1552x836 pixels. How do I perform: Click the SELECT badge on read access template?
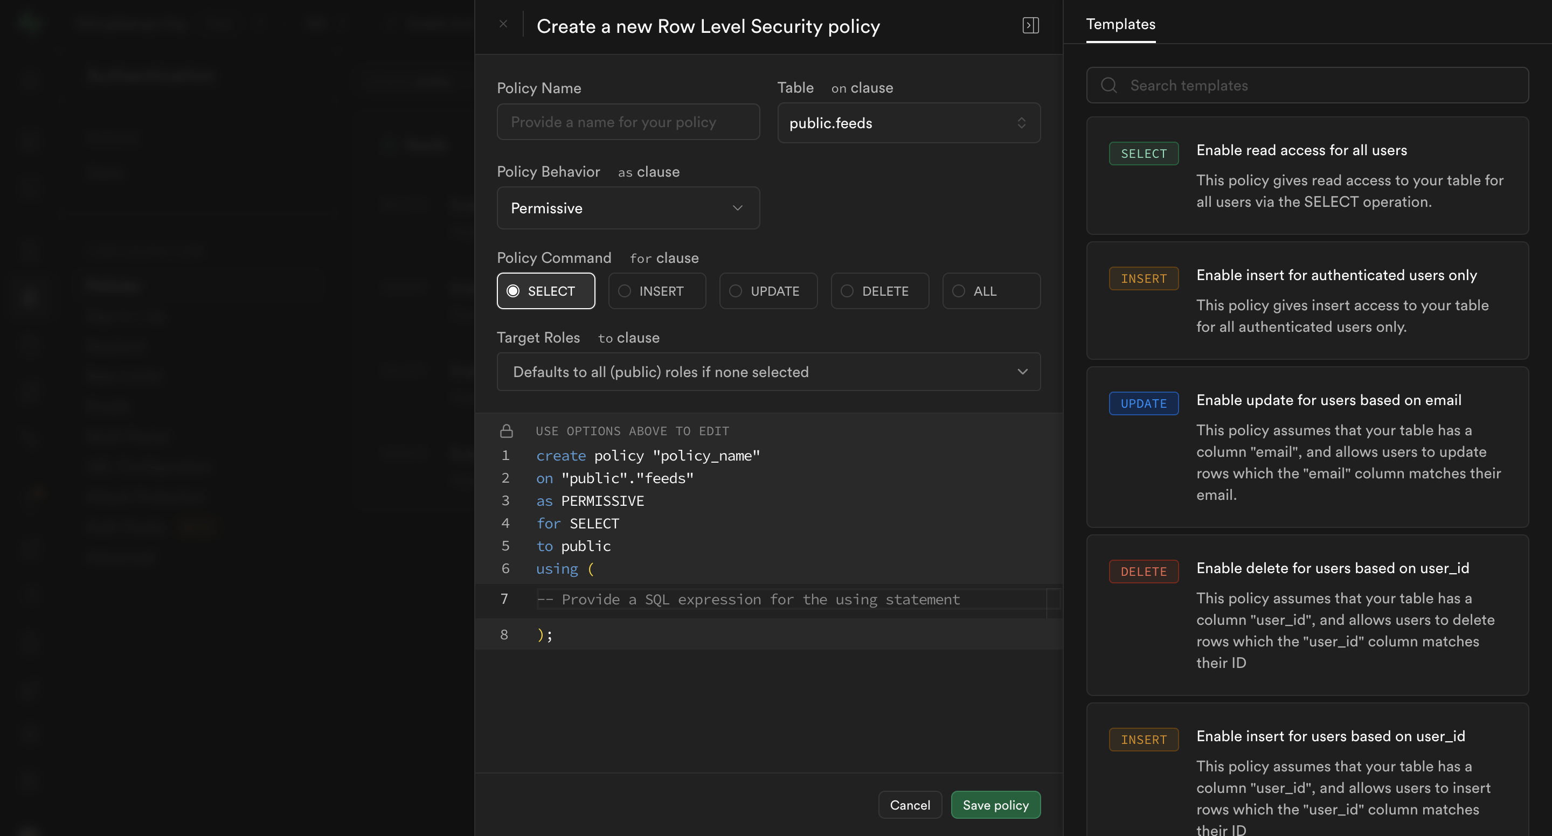(x=1143, y=154)
